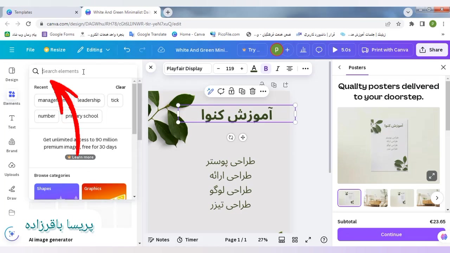Image resolution: width=450 pixels, height=253 pixels.
Task: Open the Brand sidebar panel
Action: (12, 145)
